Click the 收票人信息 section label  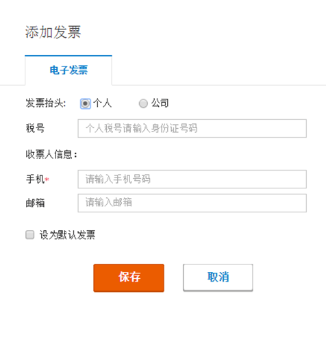pyautogui.click(x=51, y=154)
